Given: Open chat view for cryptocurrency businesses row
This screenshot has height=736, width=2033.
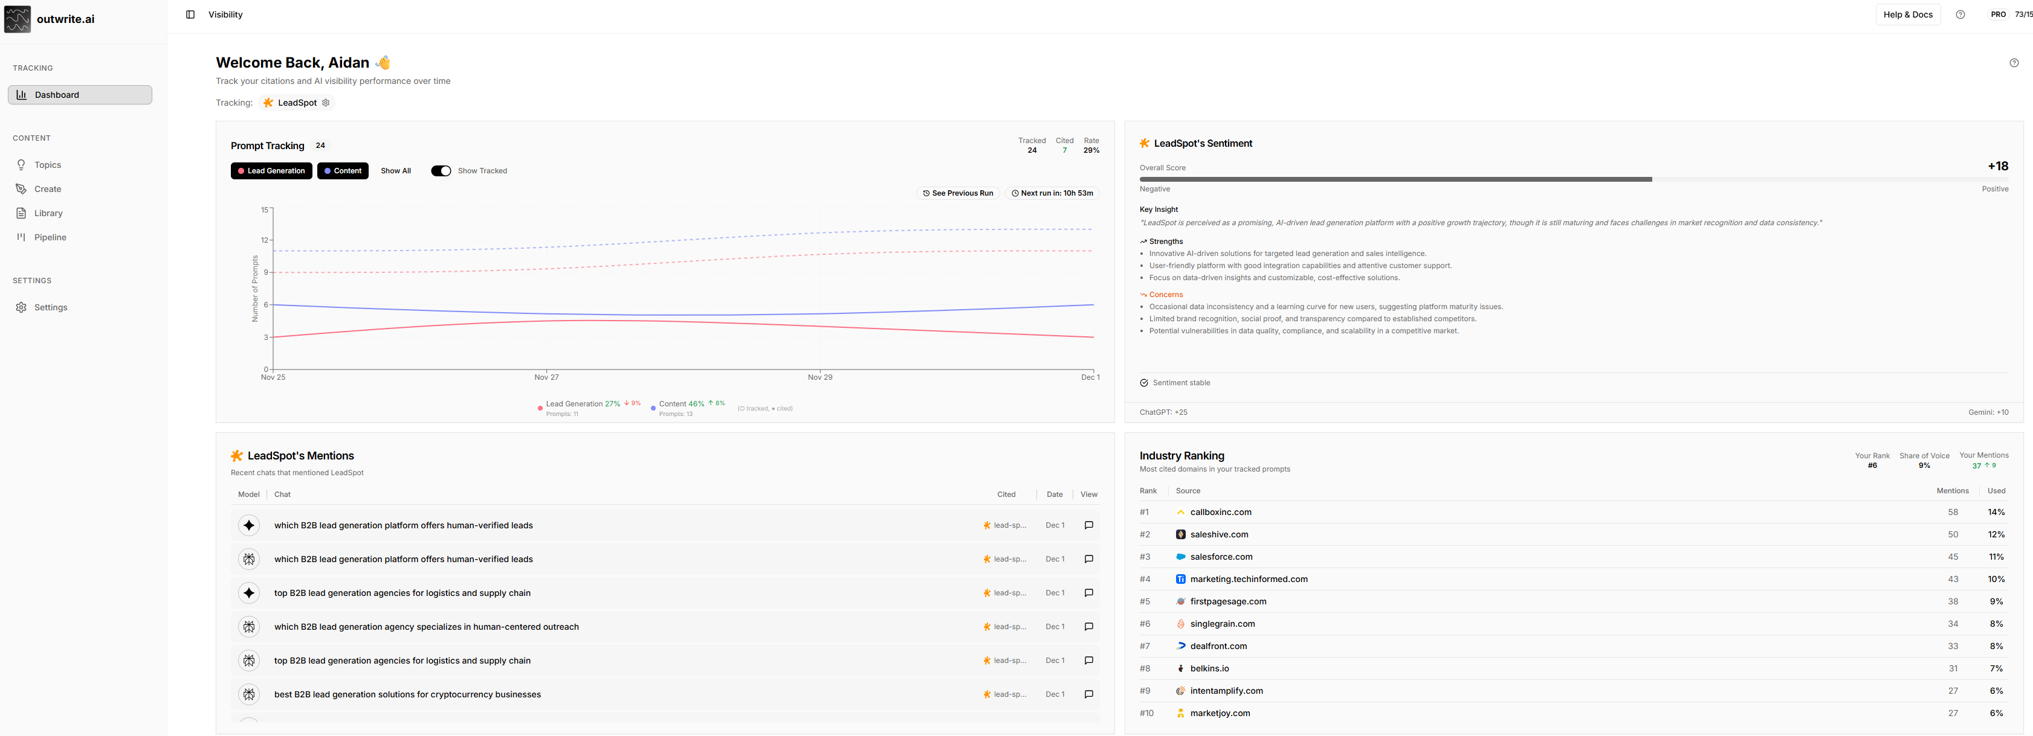Looking at the screenshot, I should [x=1088, y=694].
